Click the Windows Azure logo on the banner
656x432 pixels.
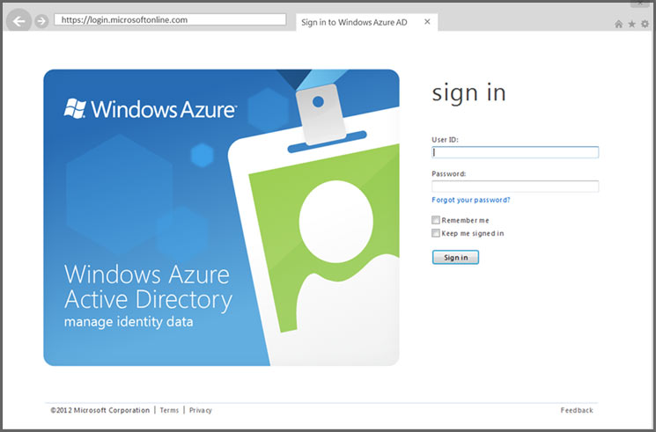pyautogui.click(x=150, y=109)
